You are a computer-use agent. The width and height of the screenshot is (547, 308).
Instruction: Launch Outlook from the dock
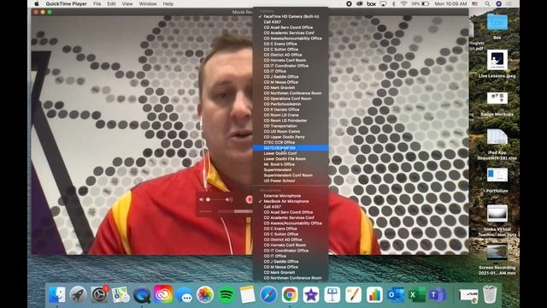[396, 294]
